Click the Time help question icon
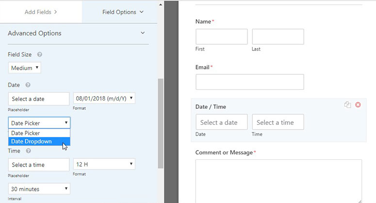 (28, 151)
